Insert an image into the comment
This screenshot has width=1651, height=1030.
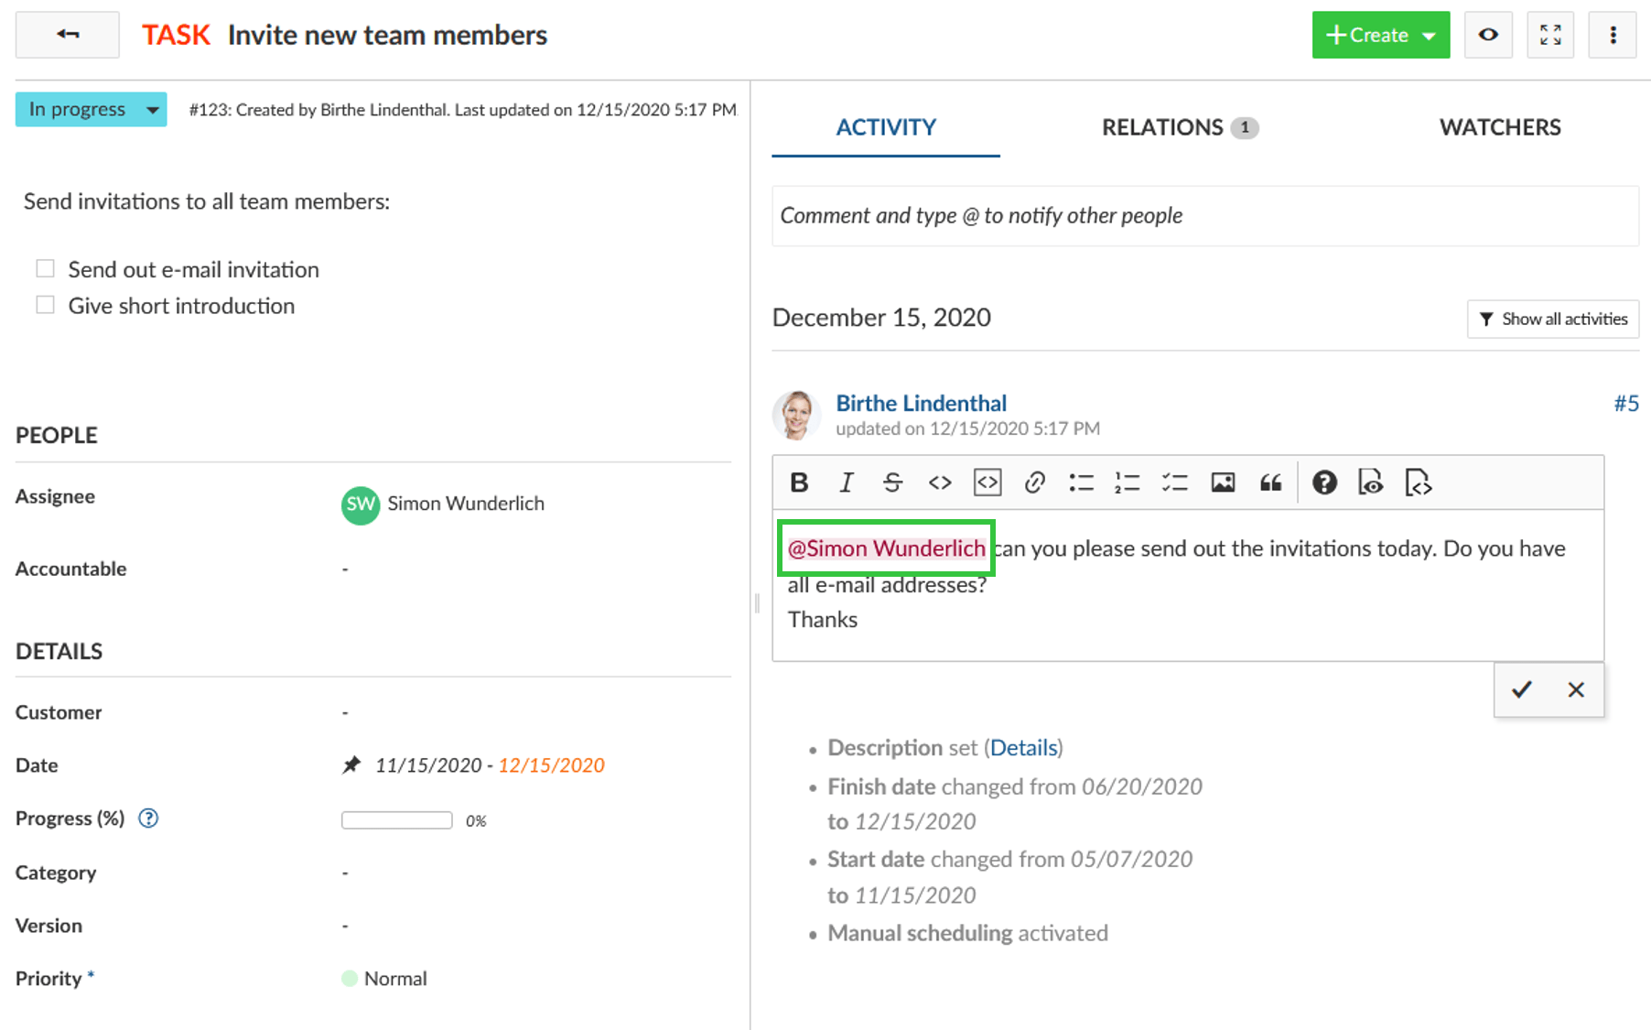1223,482
